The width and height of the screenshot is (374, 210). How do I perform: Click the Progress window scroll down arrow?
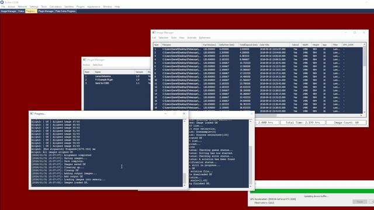pos(185,185)
